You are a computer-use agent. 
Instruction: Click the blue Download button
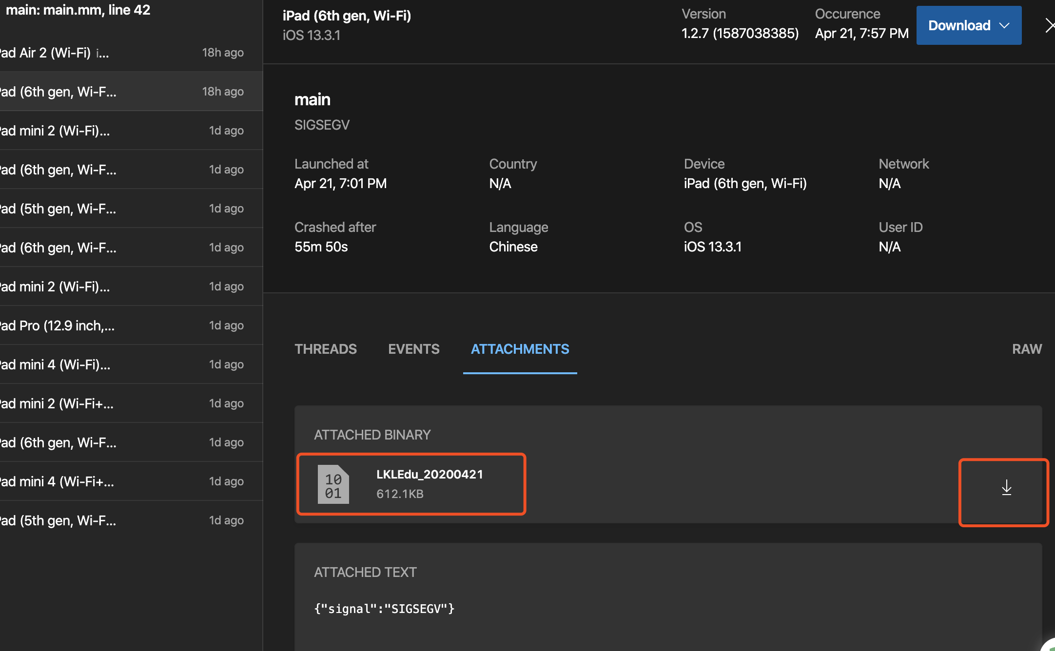pyautogui.click(x=959, y=26)
